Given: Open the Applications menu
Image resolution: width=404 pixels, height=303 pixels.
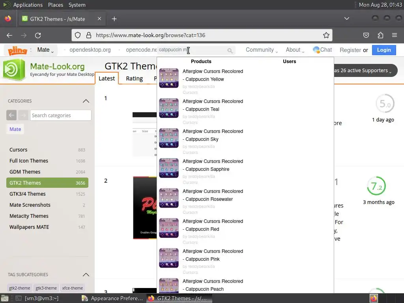Looking at the screenshot, I should click(28, 5).
